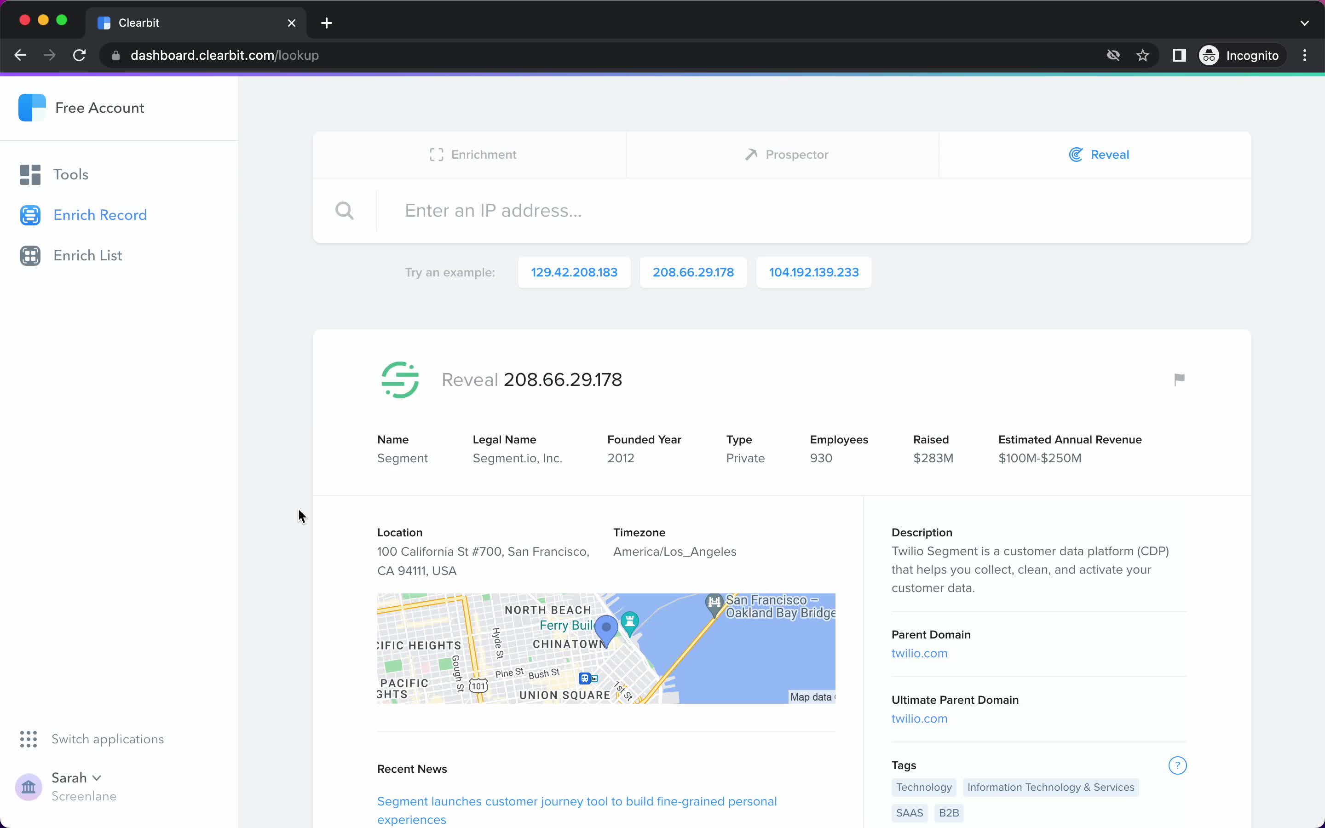The height and width of the screenshot is (828, 1325).
Task: Expand the tab search chevron
Action: tap(1304, 23)
